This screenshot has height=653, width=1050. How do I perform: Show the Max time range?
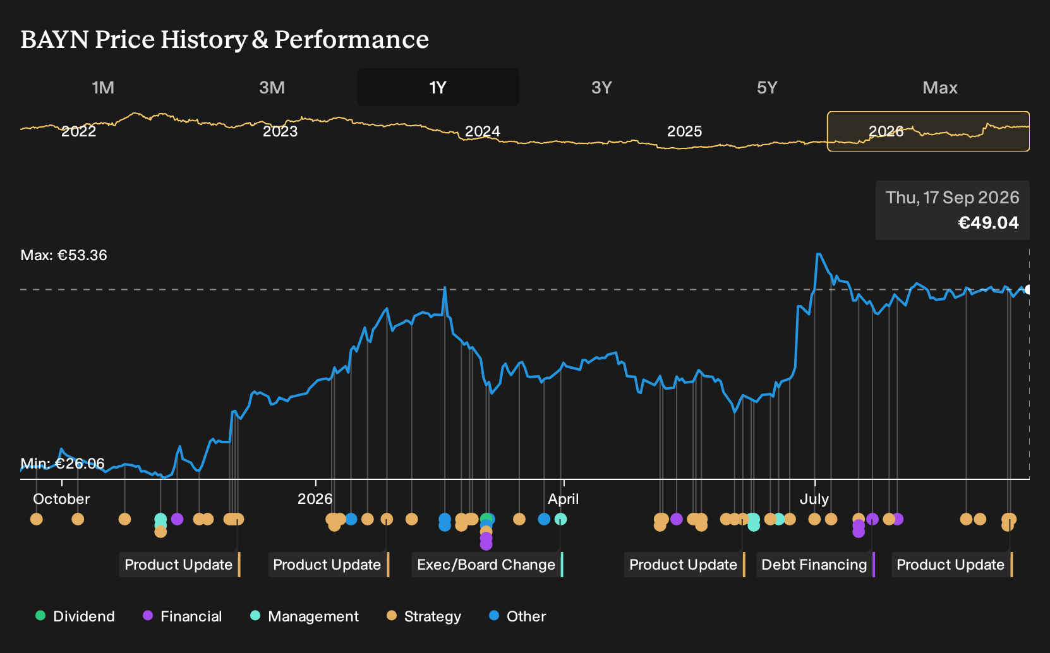tap(940, 87)
